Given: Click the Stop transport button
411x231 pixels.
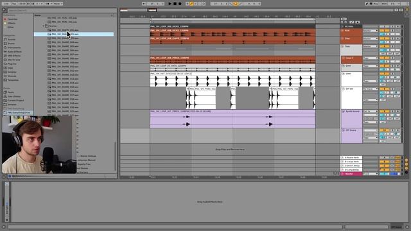Looking at the screenshot, I should click(x=175, y=4).
